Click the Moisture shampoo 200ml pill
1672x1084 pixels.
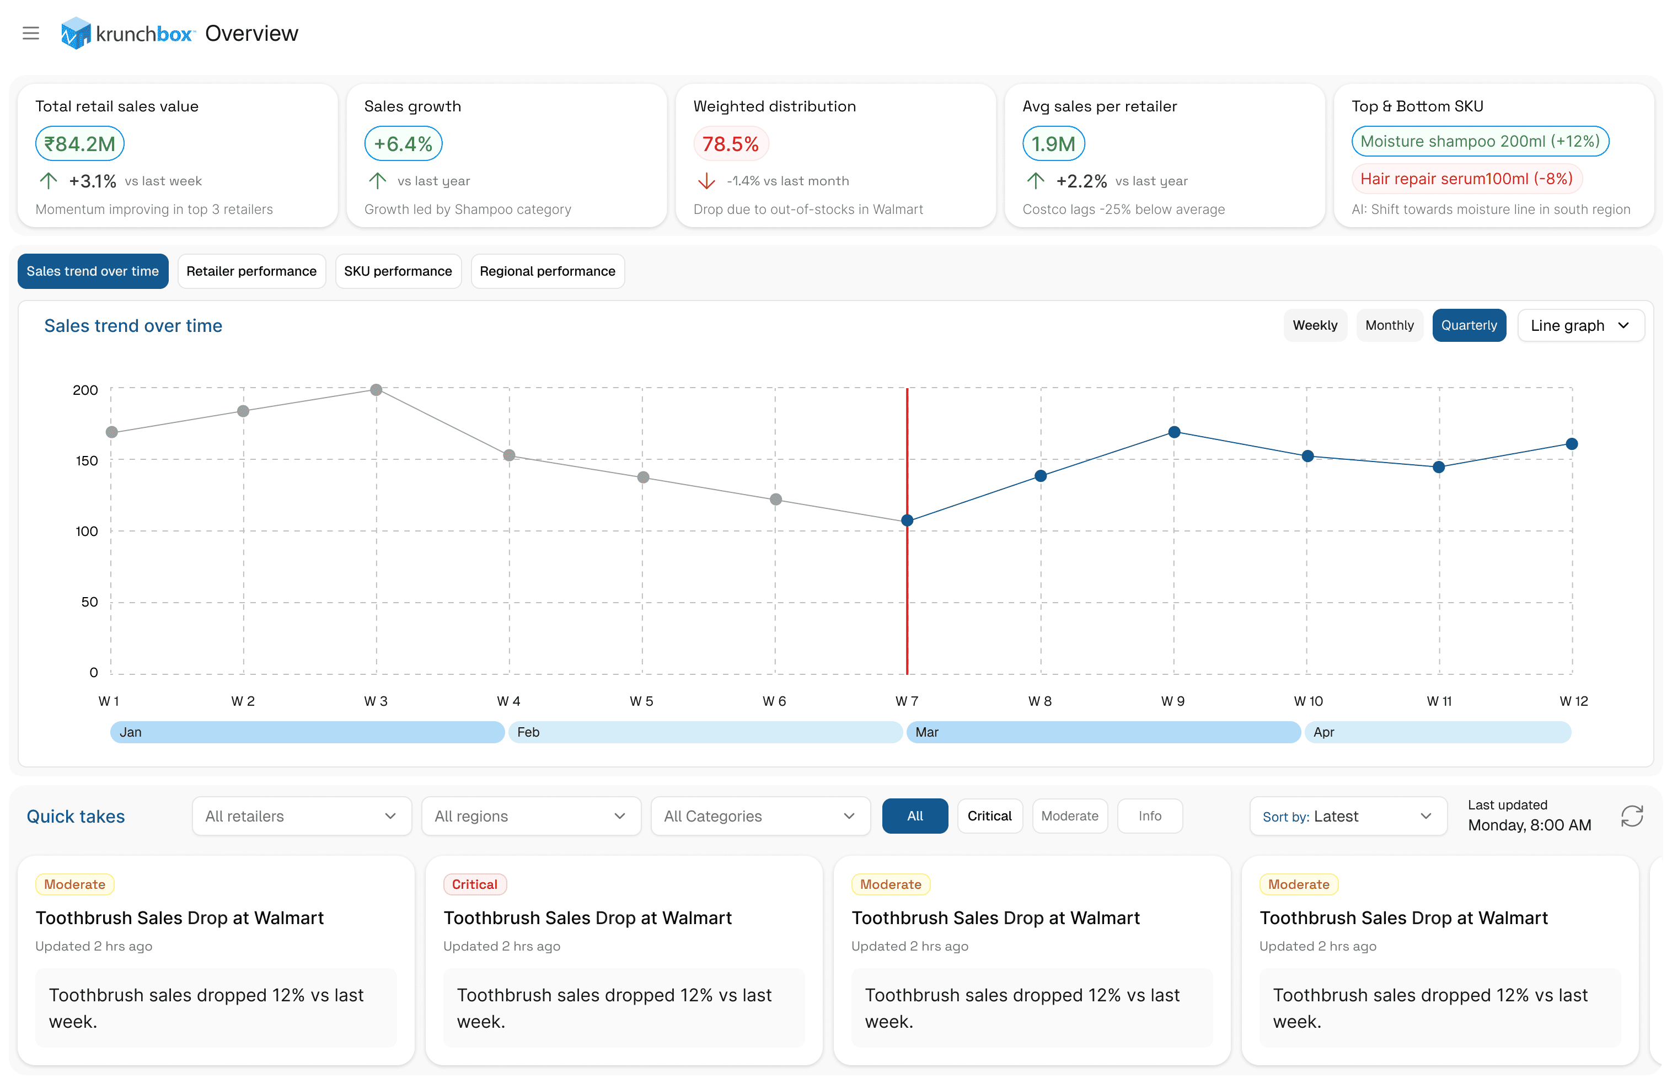click(x=1480, y=141)
